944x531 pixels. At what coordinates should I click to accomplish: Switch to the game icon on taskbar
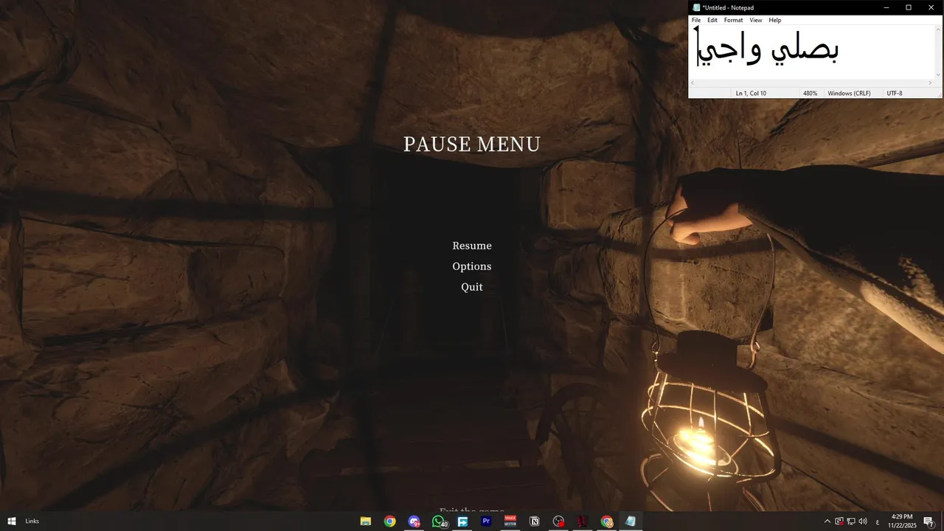(583, 521)
